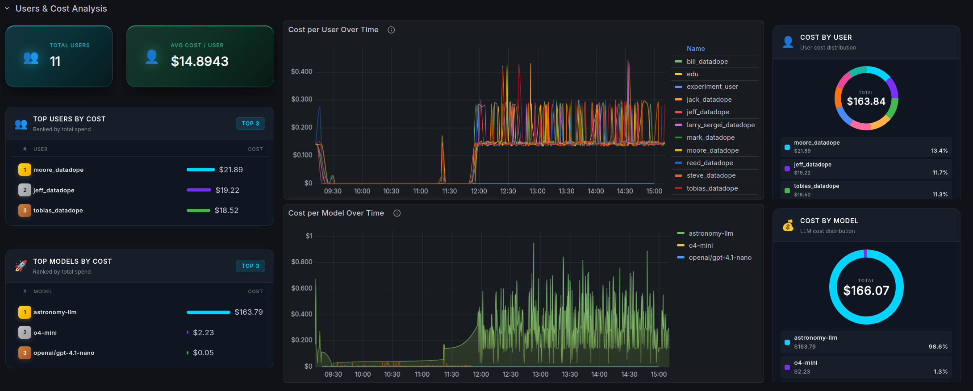
Task: Toggle reed_datadope series in the chart legend
Action: (710, 163)
